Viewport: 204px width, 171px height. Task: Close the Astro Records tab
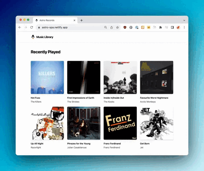[x=75, y=20]
